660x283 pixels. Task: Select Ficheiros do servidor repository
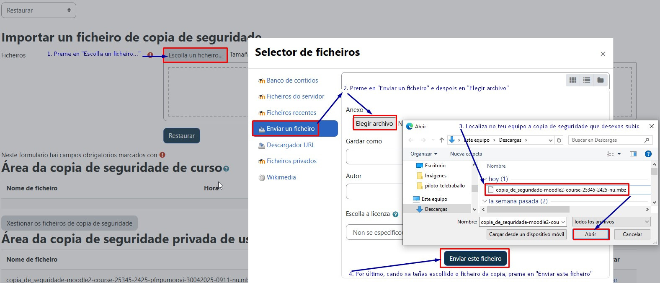[x=295, y=96]
